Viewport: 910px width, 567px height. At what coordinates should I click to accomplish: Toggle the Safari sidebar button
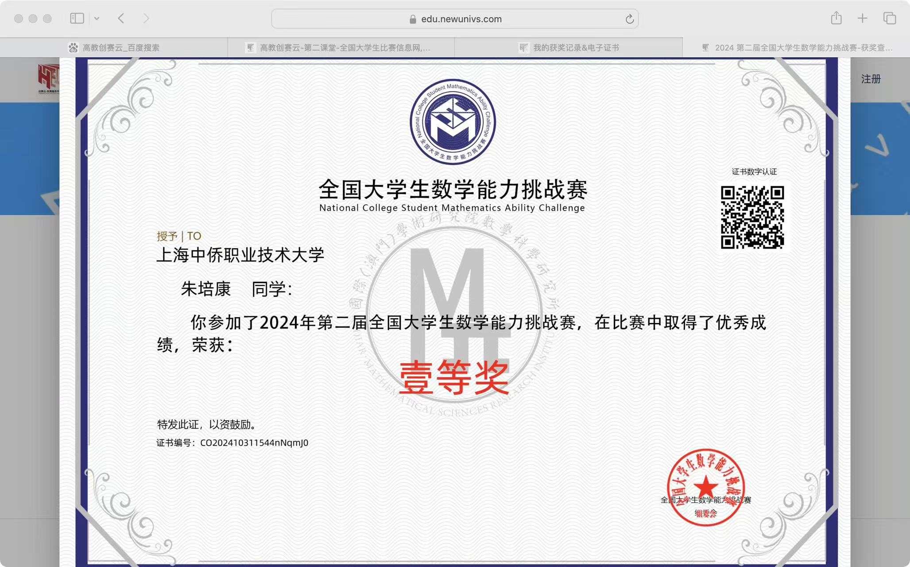[77, 18]
